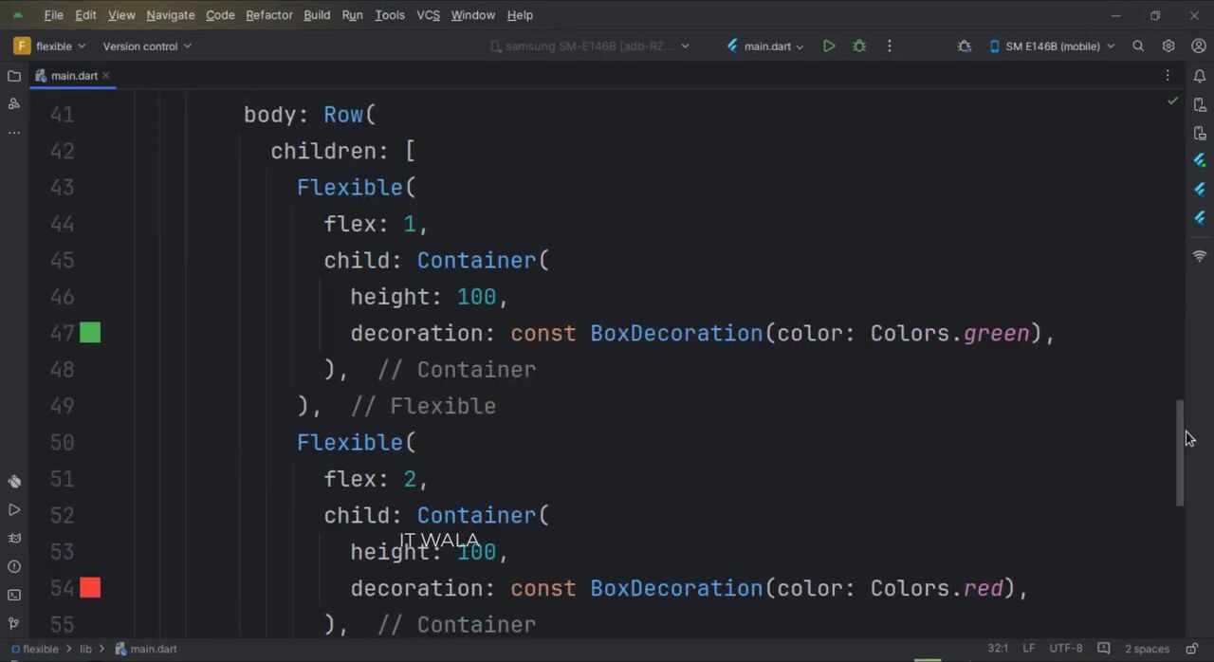This screenshot has width=1214, height=662.
Task: Close the main.dart editor tab
Action: 106,76
